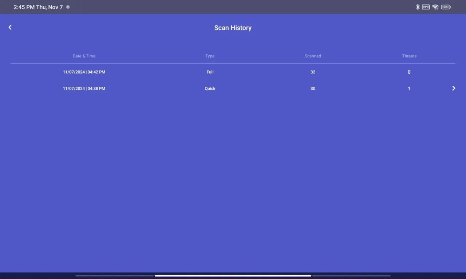Open Wi-Fi settings via the status icon
The image size is (466, 279).
(x=435, y=7)
